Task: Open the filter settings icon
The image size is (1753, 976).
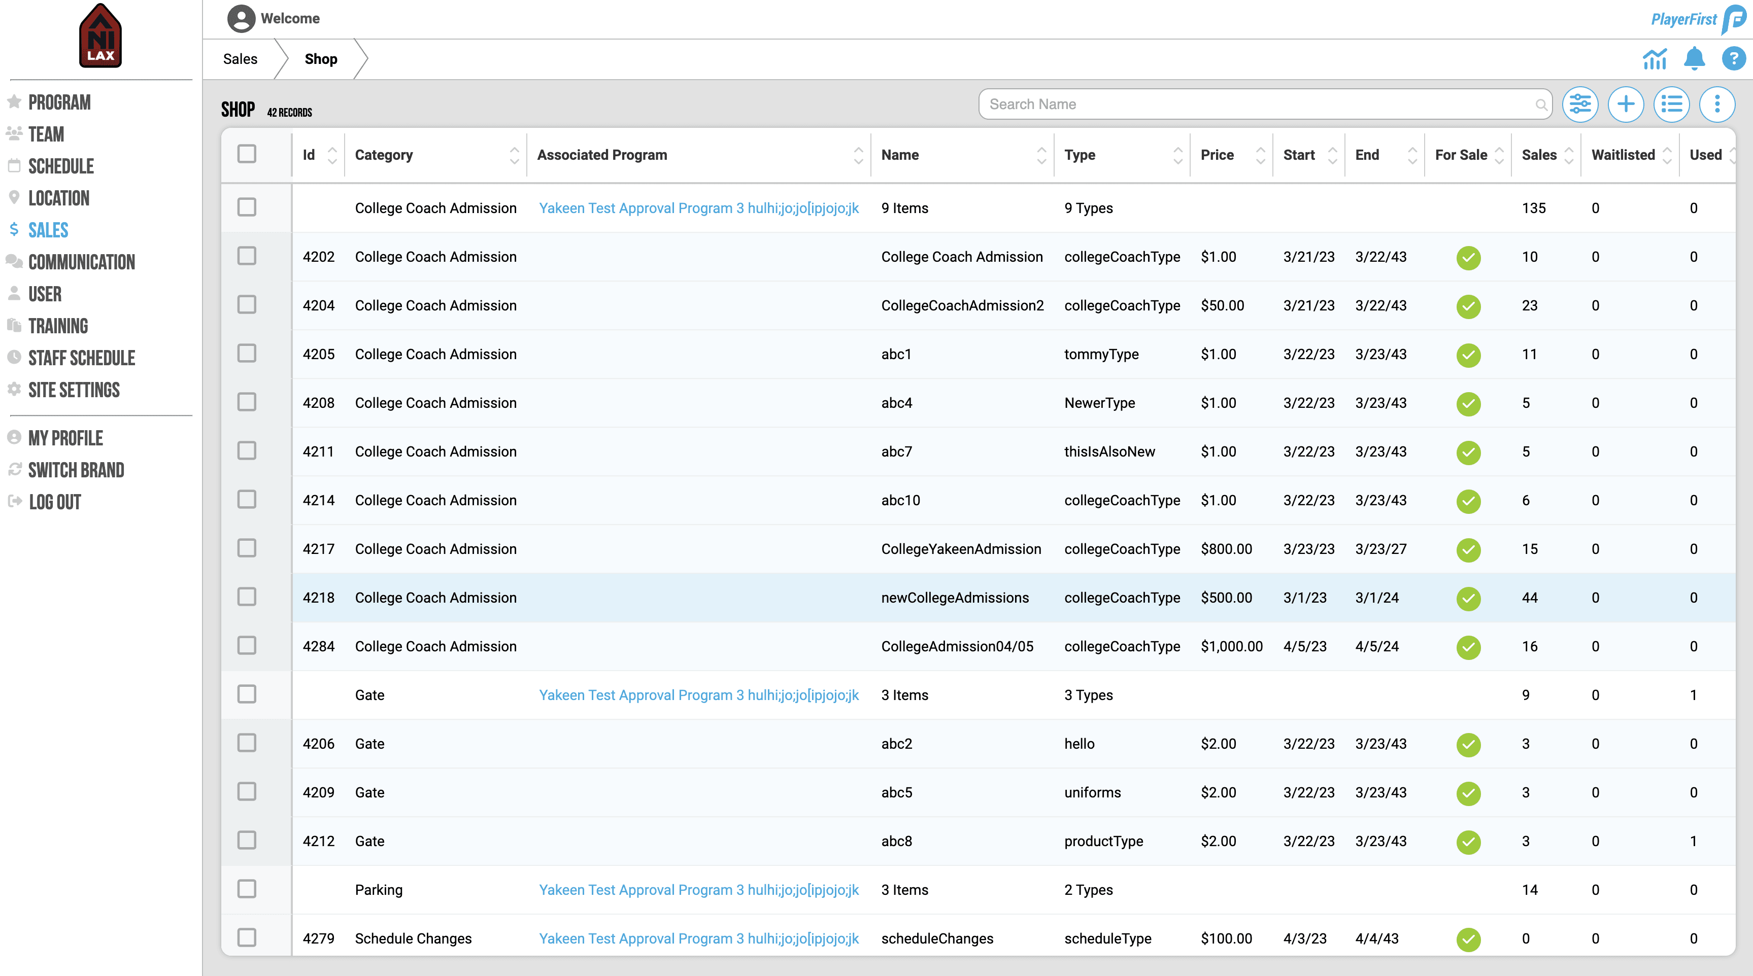Action: coord(1579,104)
